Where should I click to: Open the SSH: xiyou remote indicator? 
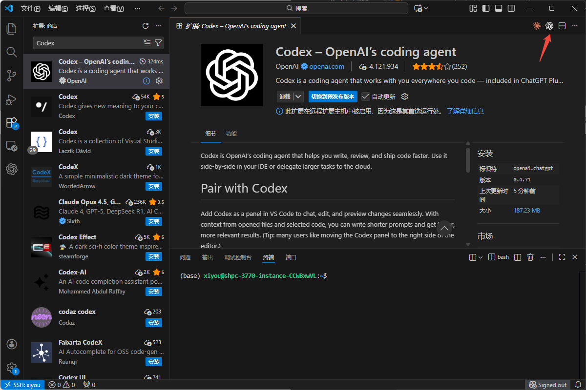point(22,385)
